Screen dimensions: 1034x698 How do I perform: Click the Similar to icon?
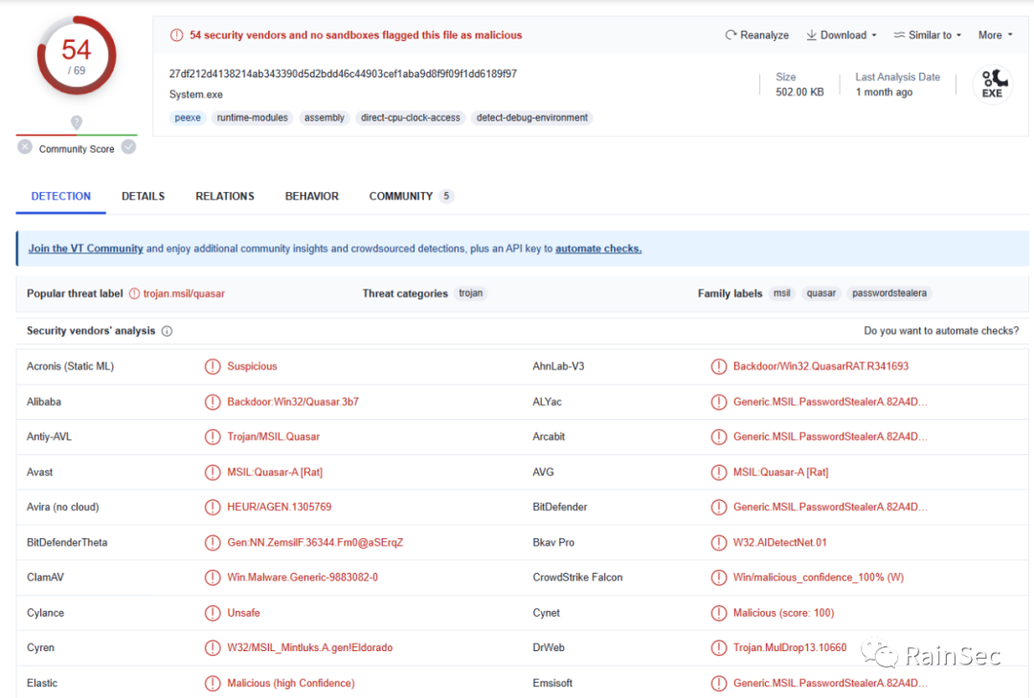899,34
